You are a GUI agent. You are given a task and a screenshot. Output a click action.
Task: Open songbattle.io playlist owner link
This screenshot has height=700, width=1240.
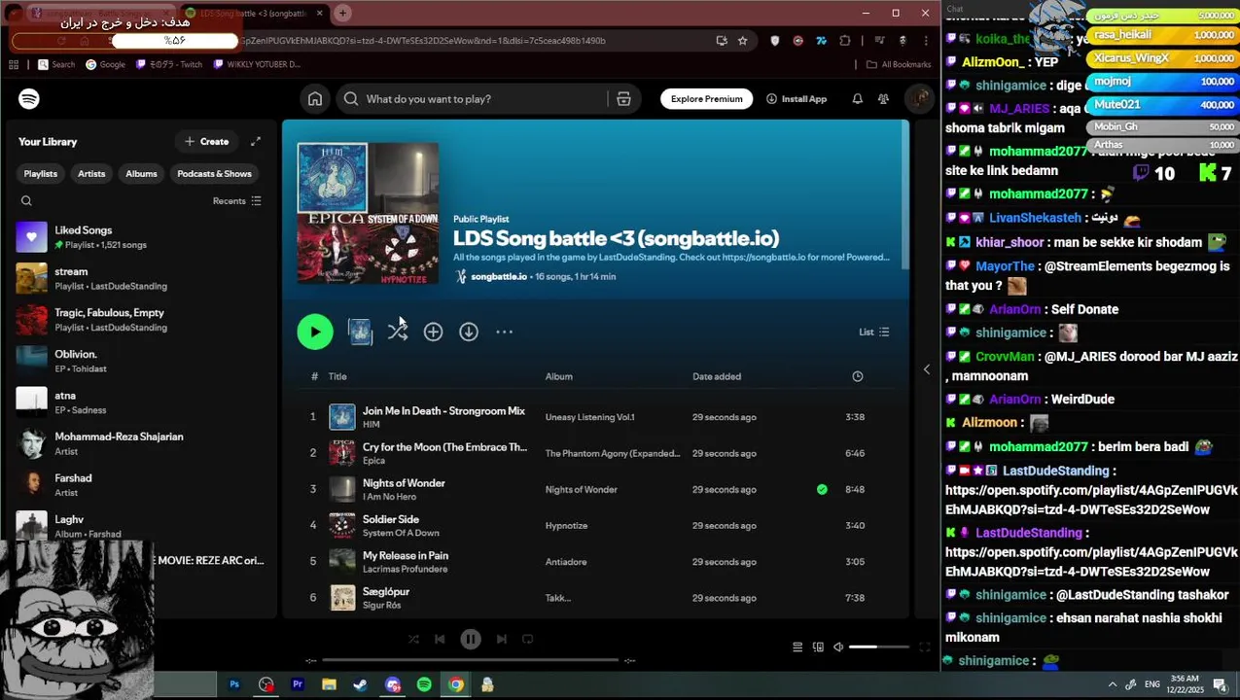[x=499, y=276]
